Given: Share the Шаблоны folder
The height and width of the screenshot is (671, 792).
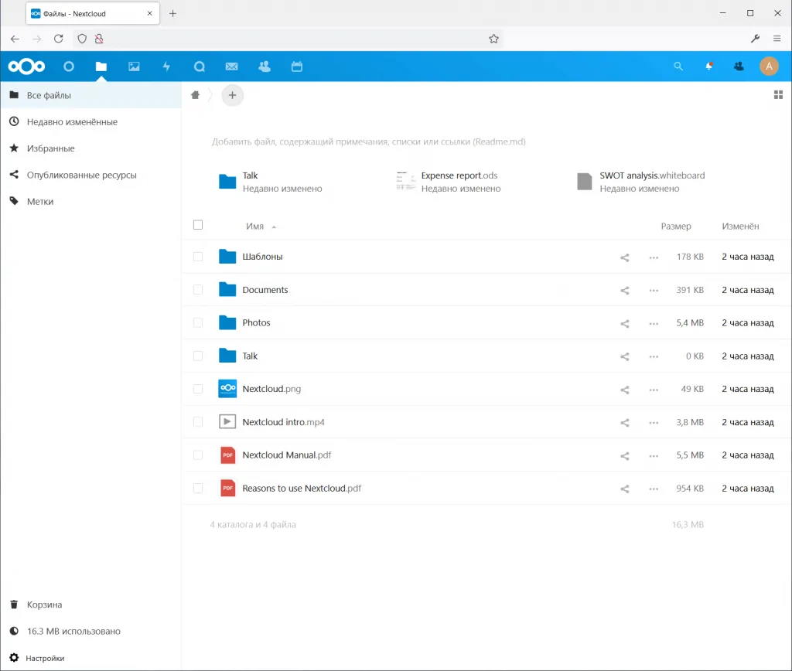Looking at the screenshot, I should click(625, 257).
